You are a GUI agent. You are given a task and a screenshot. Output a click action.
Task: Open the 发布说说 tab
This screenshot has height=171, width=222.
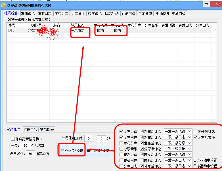28,13
